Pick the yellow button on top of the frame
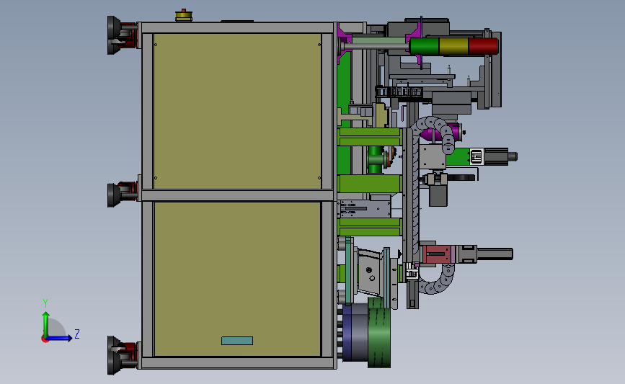 (x=184, y=16)
